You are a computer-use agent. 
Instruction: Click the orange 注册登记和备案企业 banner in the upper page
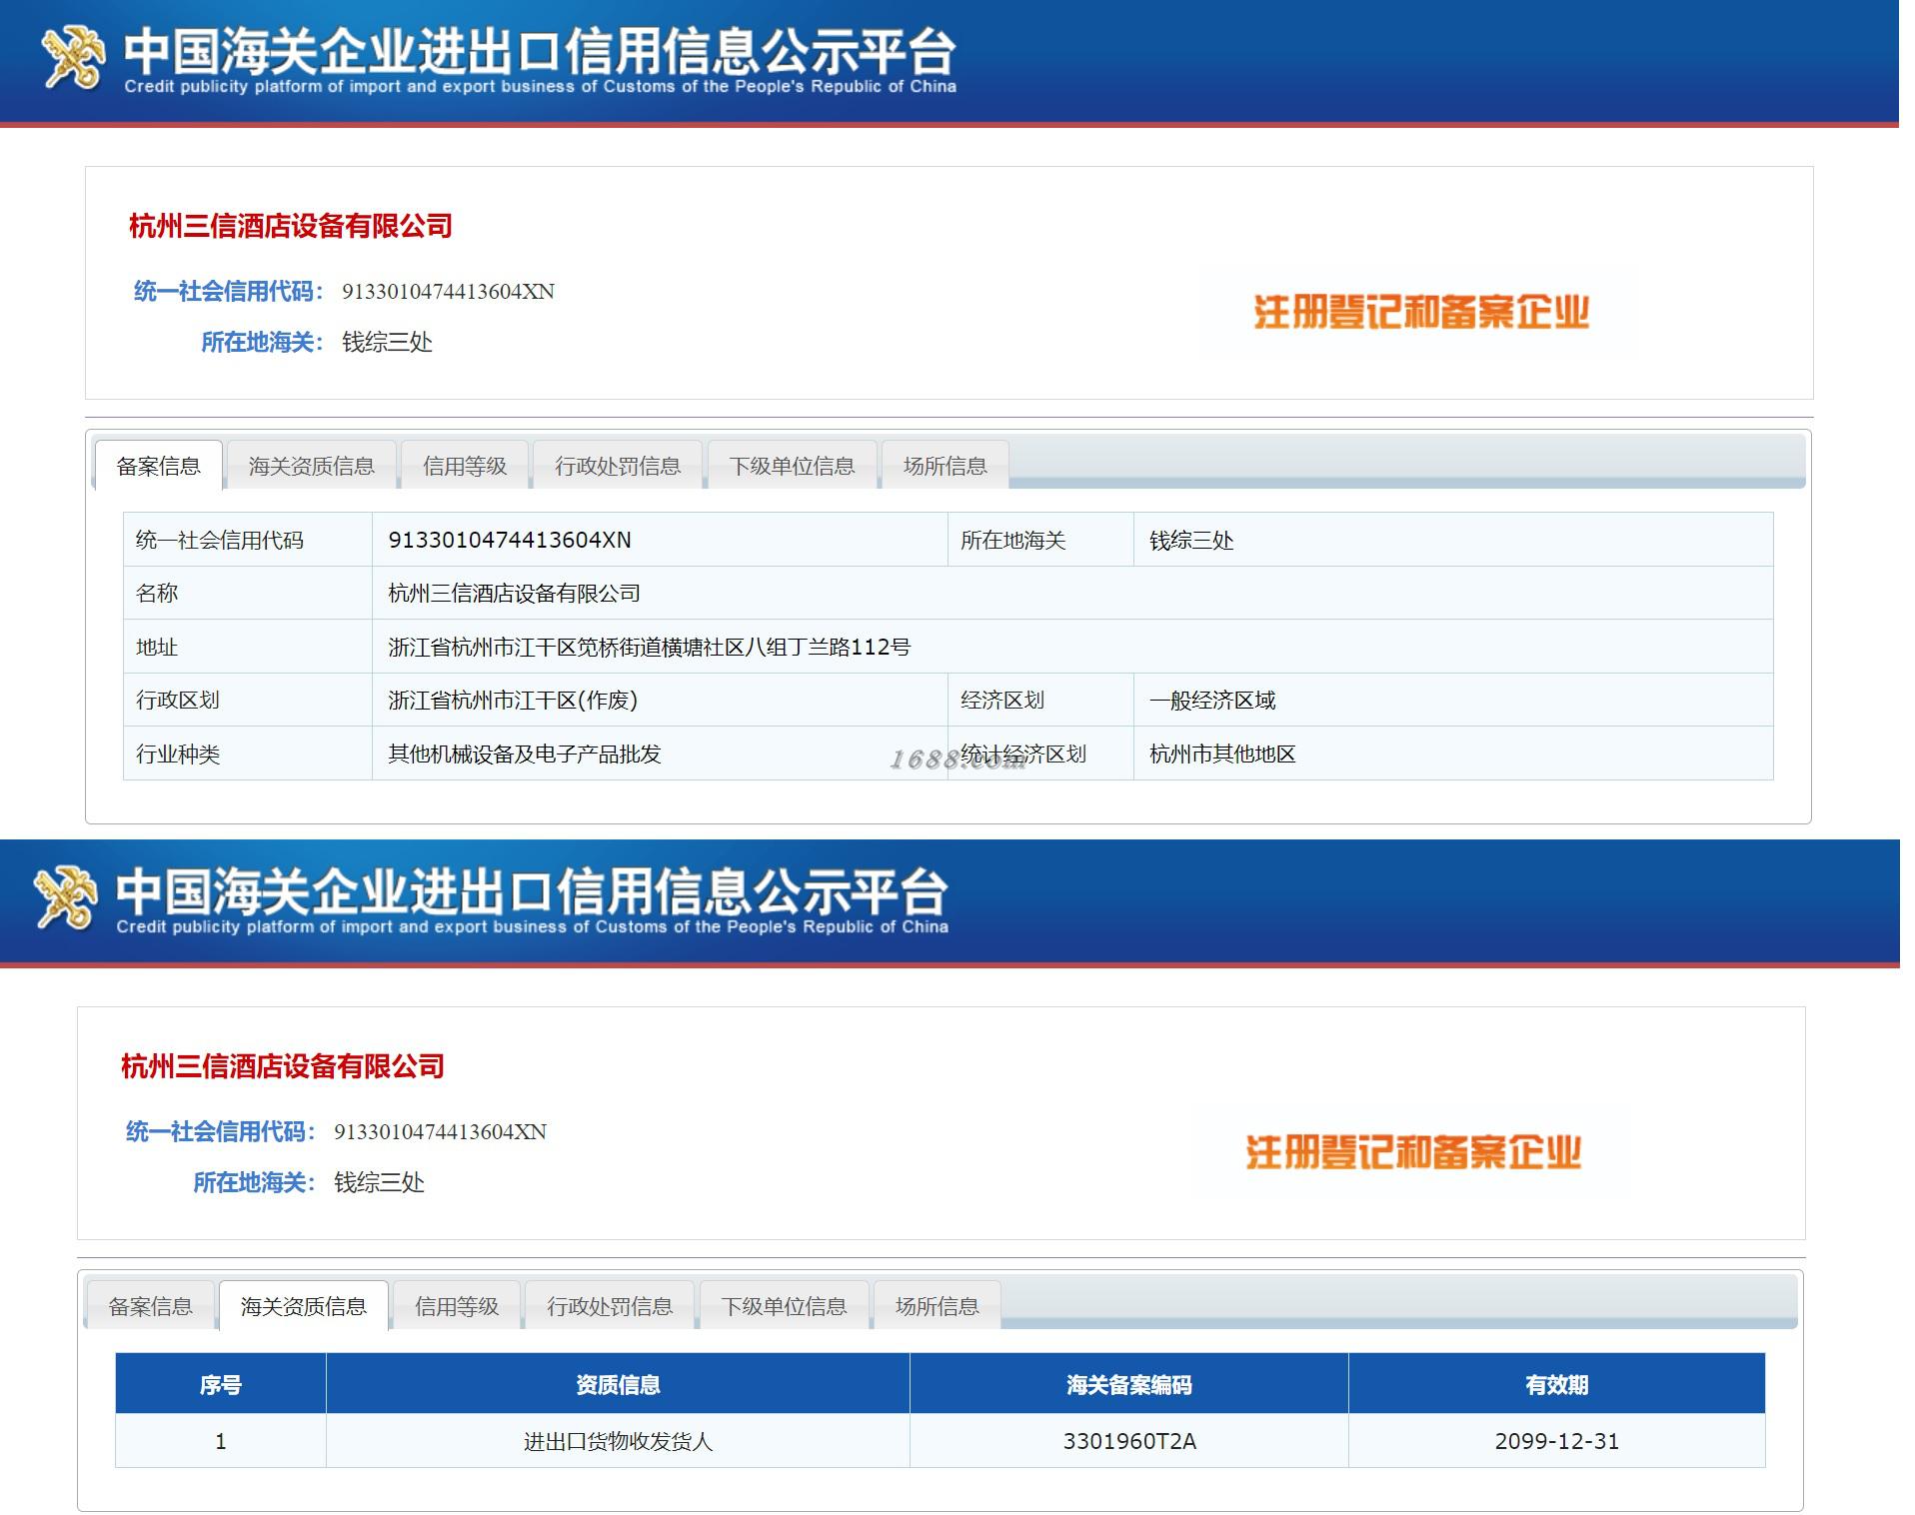click(1421, 312)
